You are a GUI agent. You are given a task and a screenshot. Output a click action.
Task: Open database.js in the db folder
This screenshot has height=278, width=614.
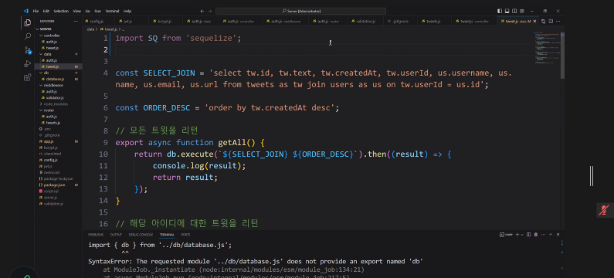pyautogui.click(x=59, y=79)
